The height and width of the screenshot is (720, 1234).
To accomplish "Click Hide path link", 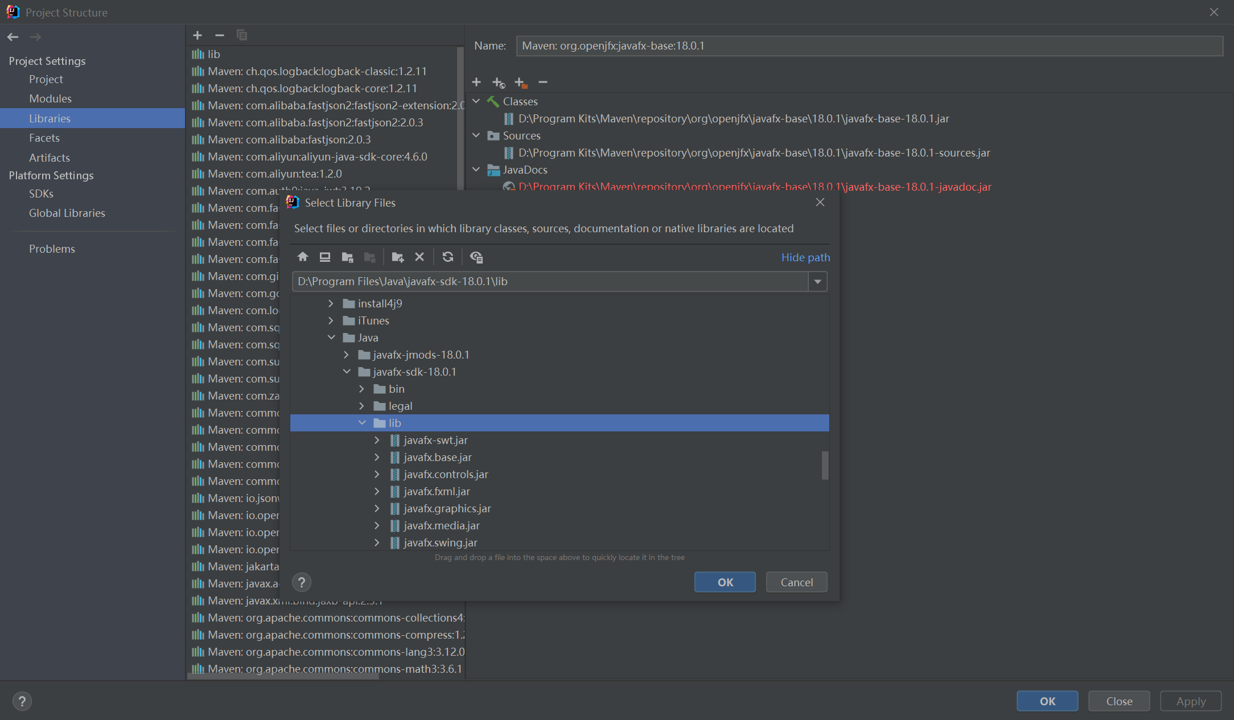I will [x=805, y=257].
